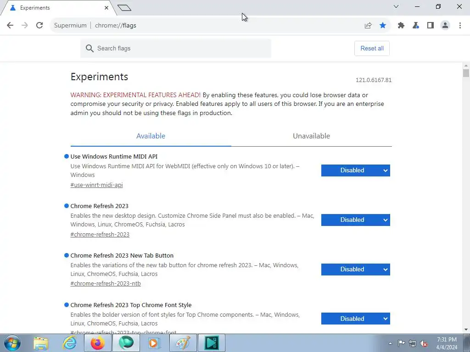Follow the #chrome-refresh-2023 link

click(x=100, y=234)
